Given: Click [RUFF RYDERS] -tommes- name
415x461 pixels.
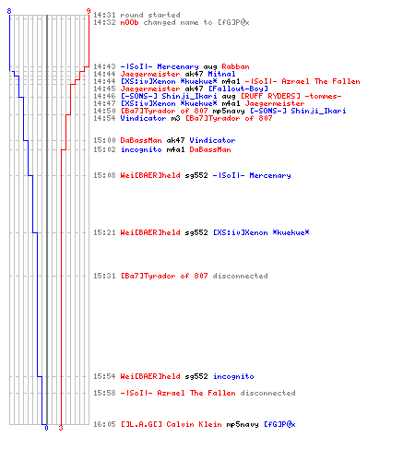Looking at the screenshot, I should [x=291, y=96].
